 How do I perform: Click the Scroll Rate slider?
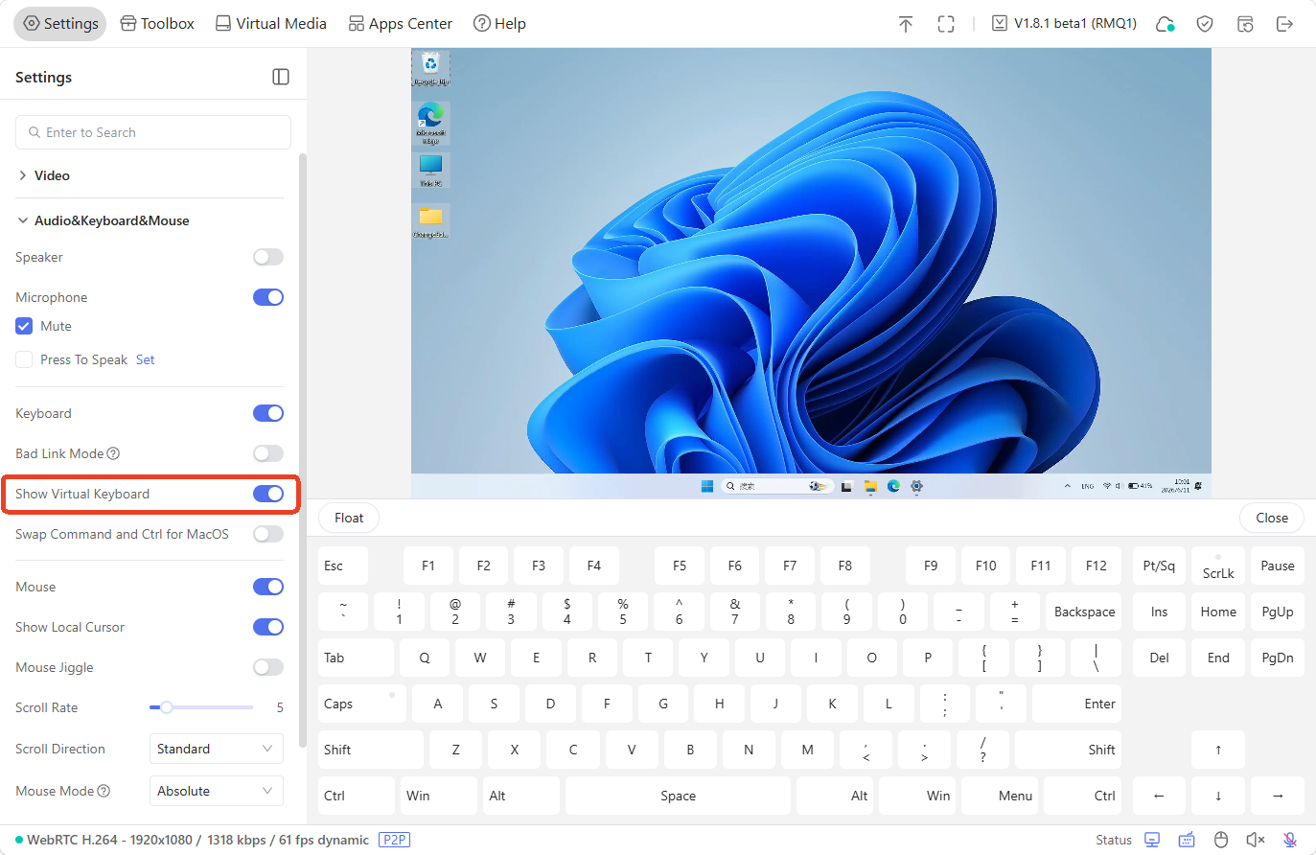tap(201, 707)
